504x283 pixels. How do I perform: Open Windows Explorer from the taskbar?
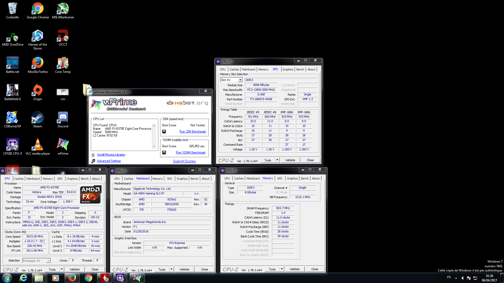[39, 278]
